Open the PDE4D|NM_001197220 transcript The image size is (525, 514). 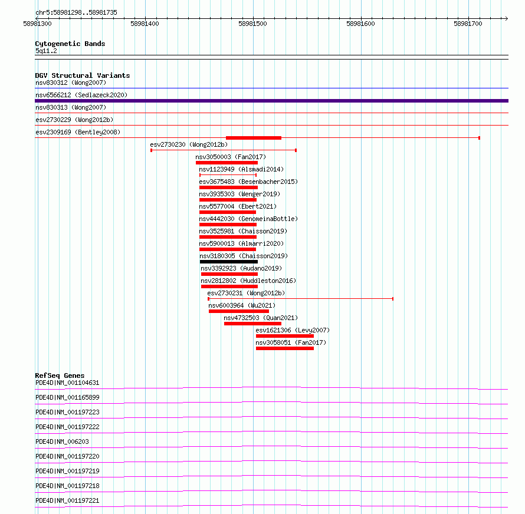(x=67, y=456)
